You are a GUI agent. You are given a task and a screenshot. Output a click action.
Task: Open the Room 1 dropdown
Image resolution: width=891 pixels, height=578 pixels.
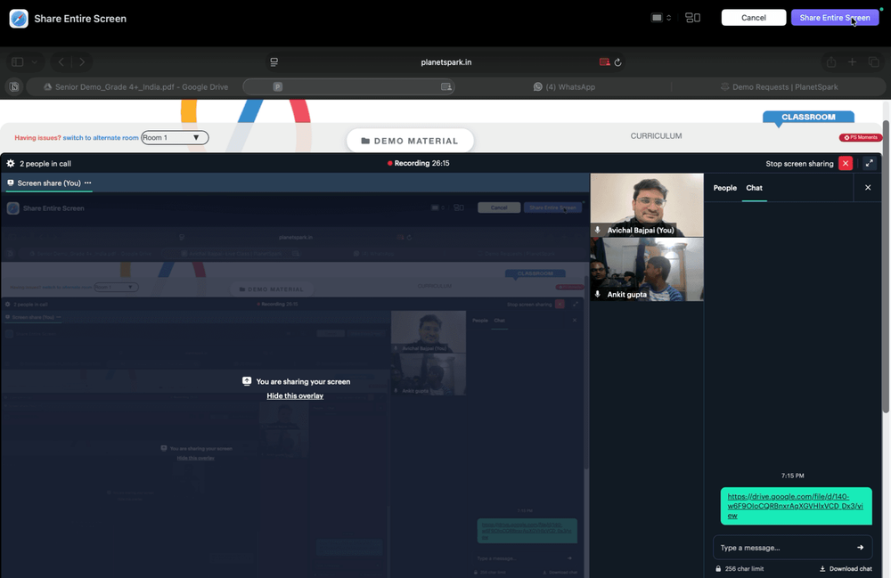pyautogui.click(x=175, y=137)
